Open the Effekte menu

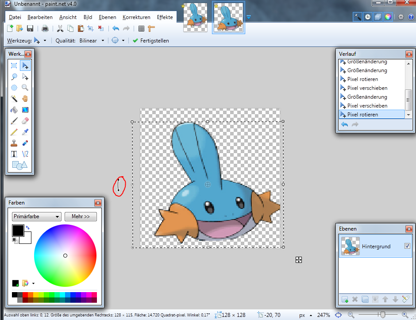(165, 17)
